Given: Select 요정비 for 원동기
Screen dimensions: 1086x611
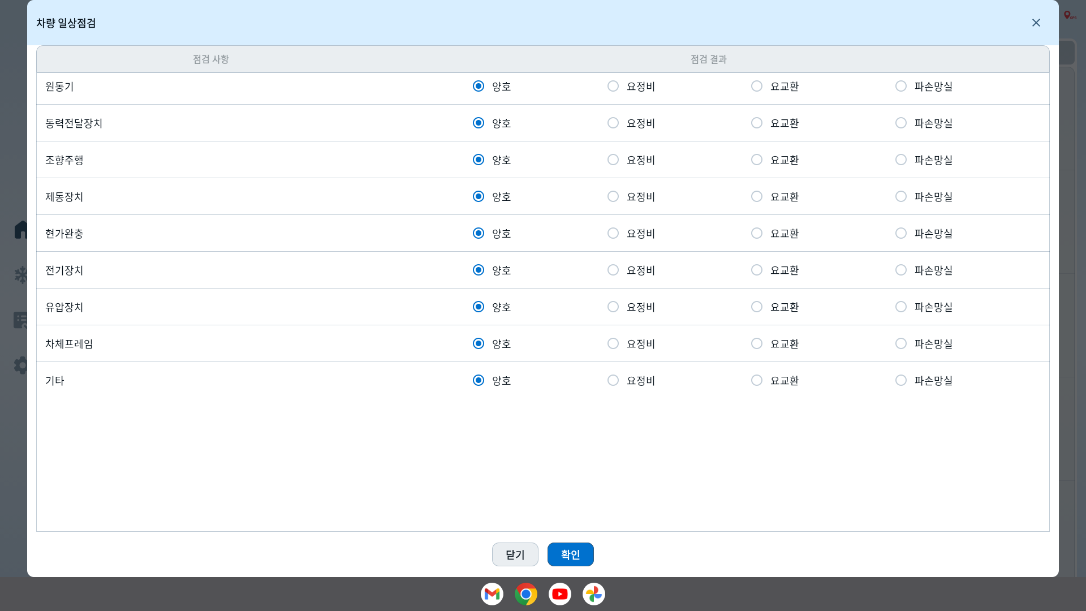Looking at the screenshot, I should pos(613,86).
